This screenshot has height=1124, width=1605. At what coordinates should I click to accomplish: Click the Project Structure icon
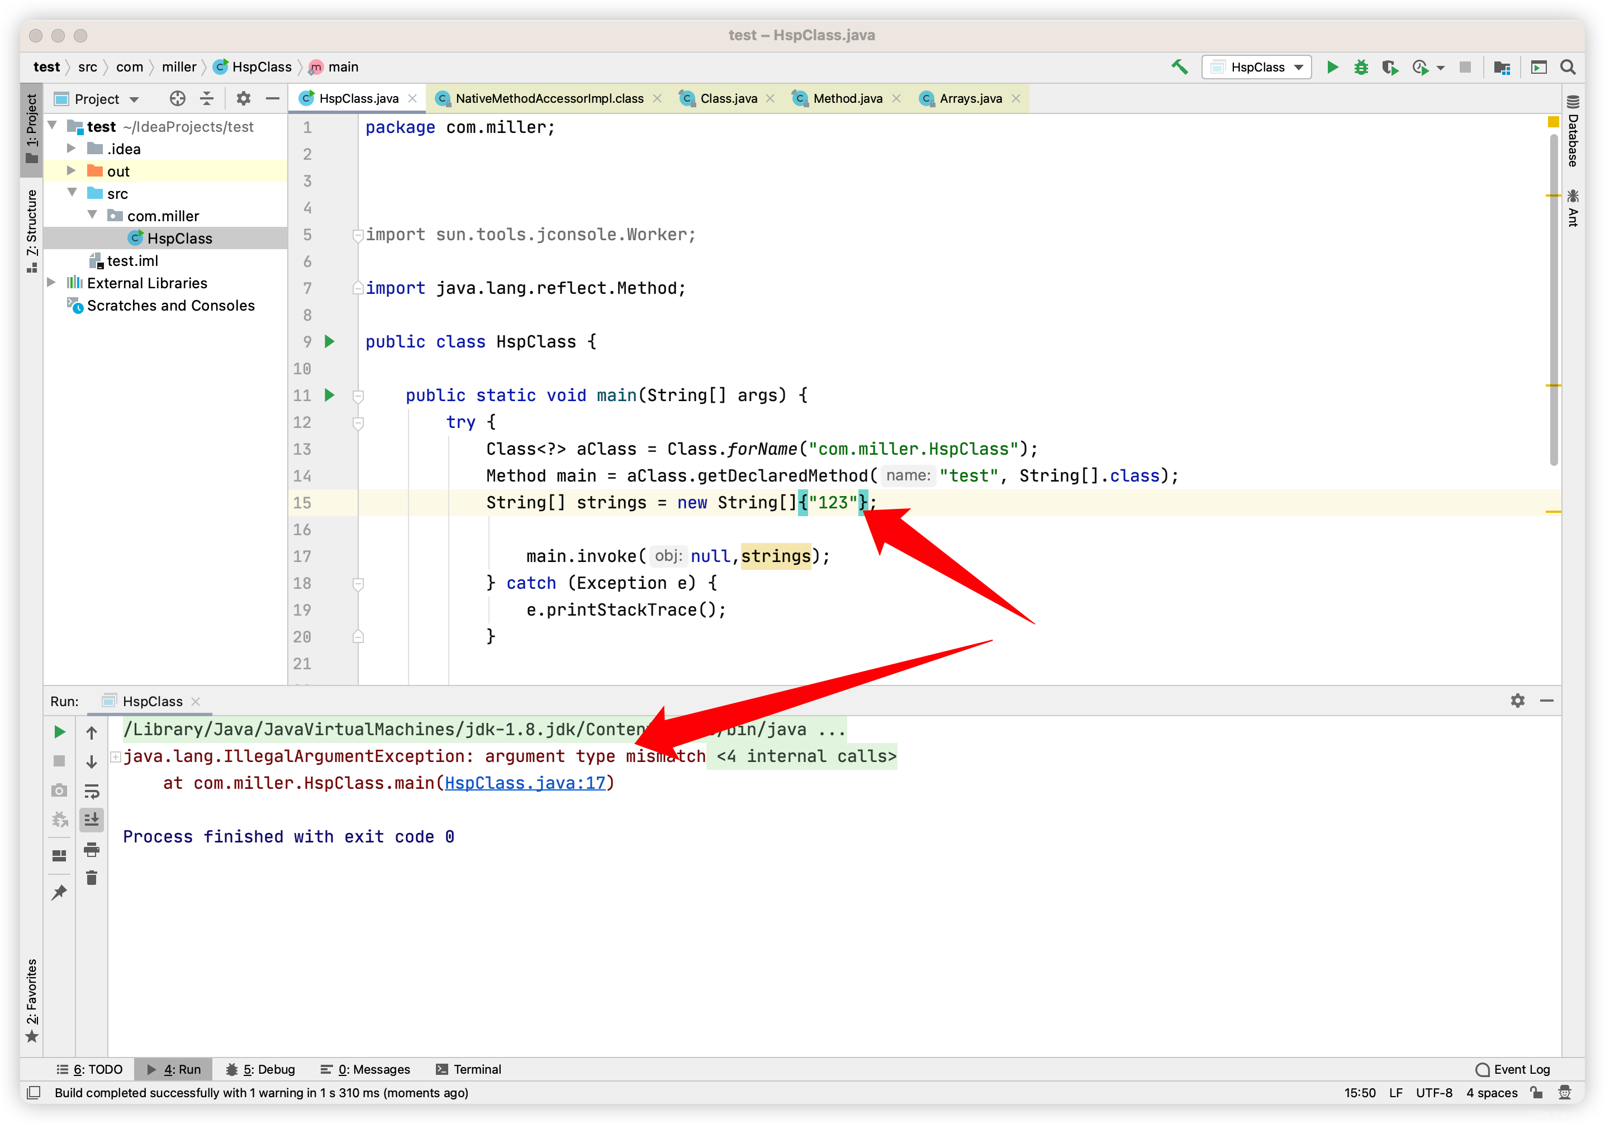point(1502,67)
